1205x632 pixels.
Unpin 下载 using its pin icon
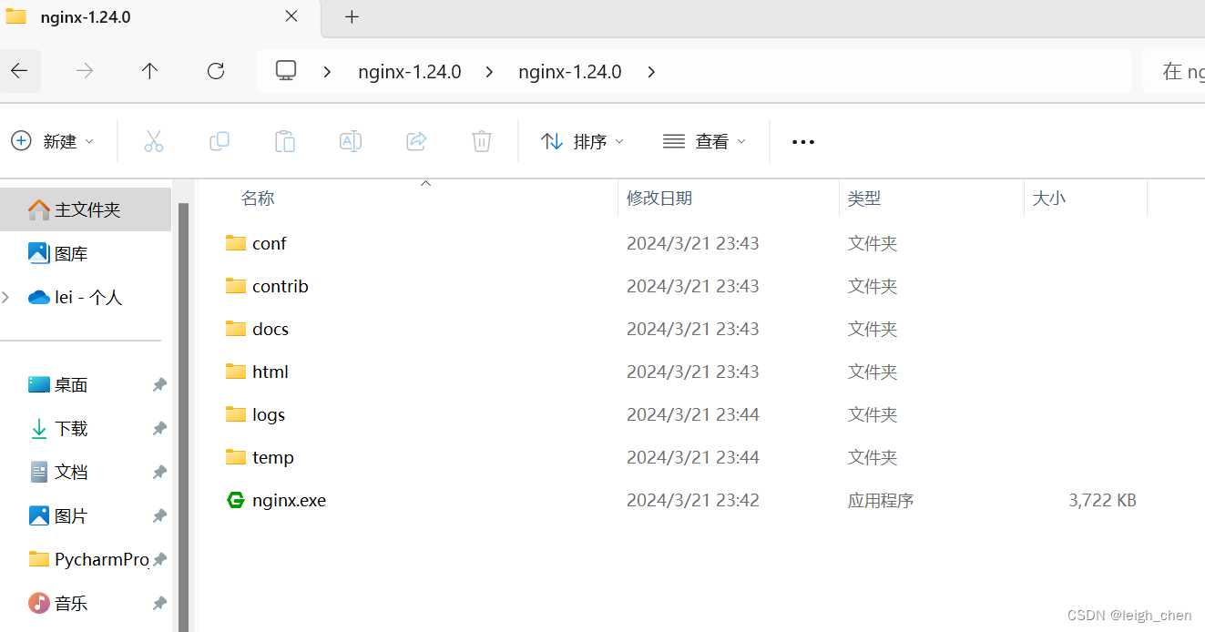point(159,429)
